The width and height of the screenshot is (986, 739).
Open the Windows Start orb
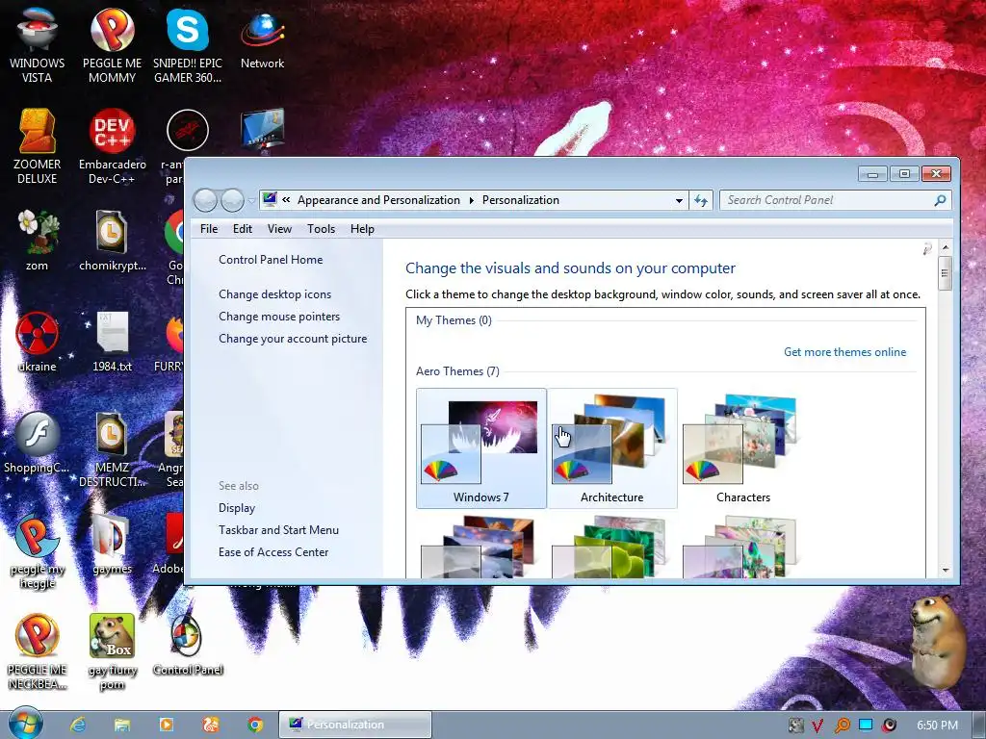point(26,724)
